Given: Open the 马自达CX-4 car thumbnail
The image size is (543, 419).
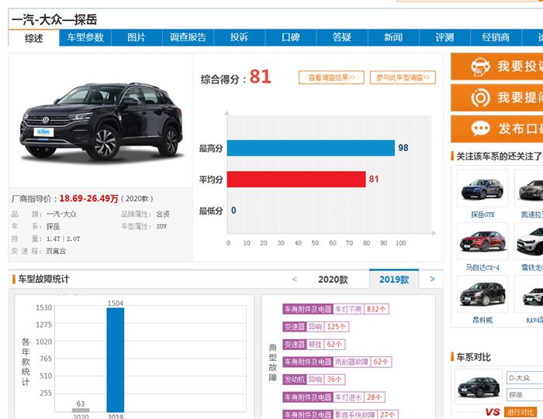Looking at the screenshot, I should [482, 242].
